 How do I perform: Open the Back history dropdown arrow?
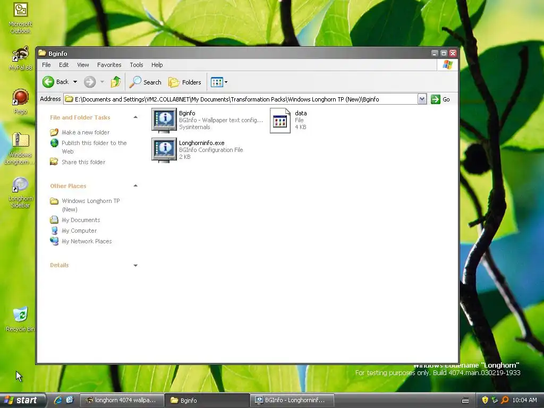(x=75, y=82)
